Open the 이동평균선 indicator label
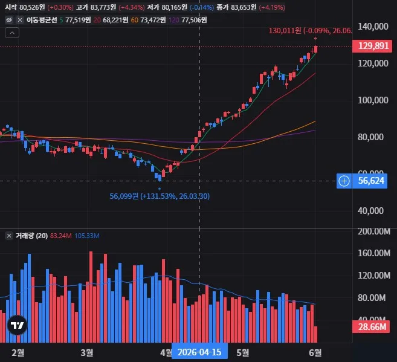Screen dimensions: 397x362 click(x=42, y=20)
